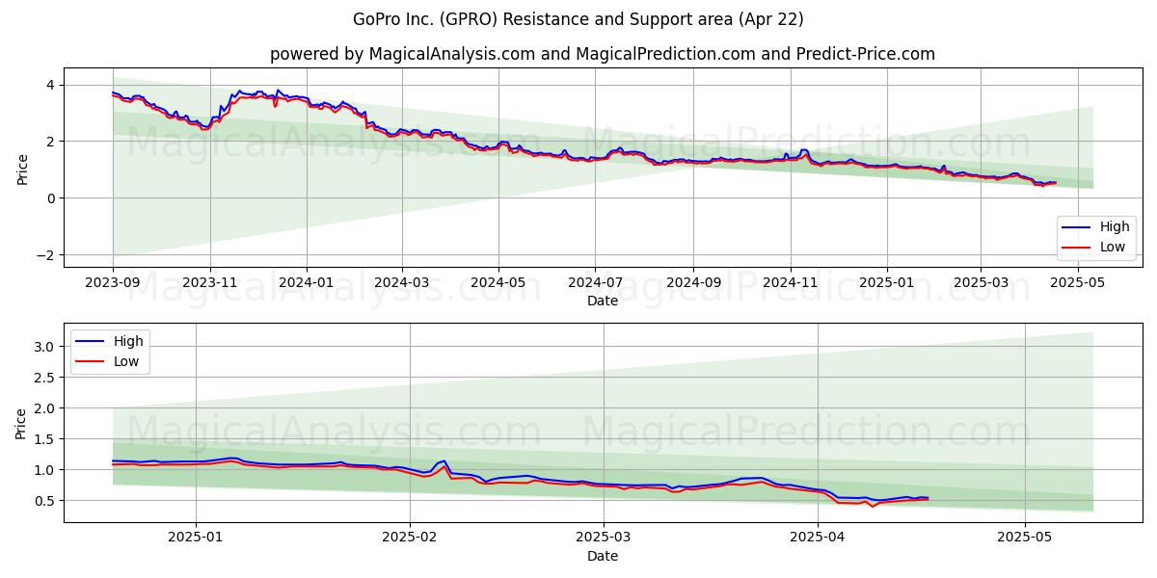Click the '3.0' price tick on lower chart
The height and width of the screenshot is (578, 1157).
coord(46,347)
